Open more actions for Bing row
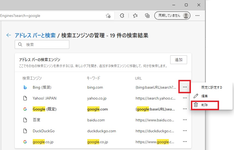 [185, 87]
